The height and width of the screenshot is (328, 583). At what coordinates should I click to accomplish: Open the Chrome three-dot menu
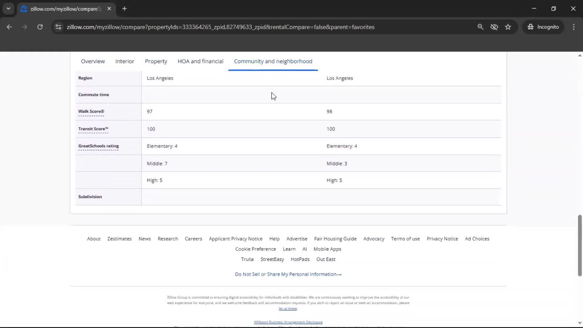pos(574,27)
